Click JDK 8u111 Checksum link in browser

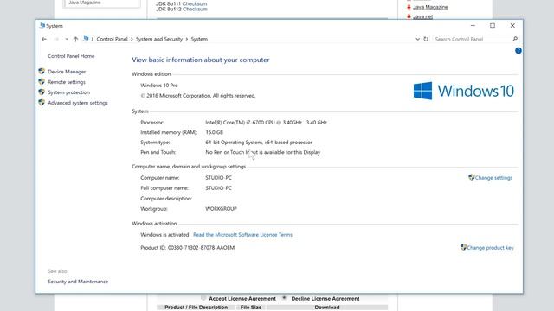coord(195,3)
